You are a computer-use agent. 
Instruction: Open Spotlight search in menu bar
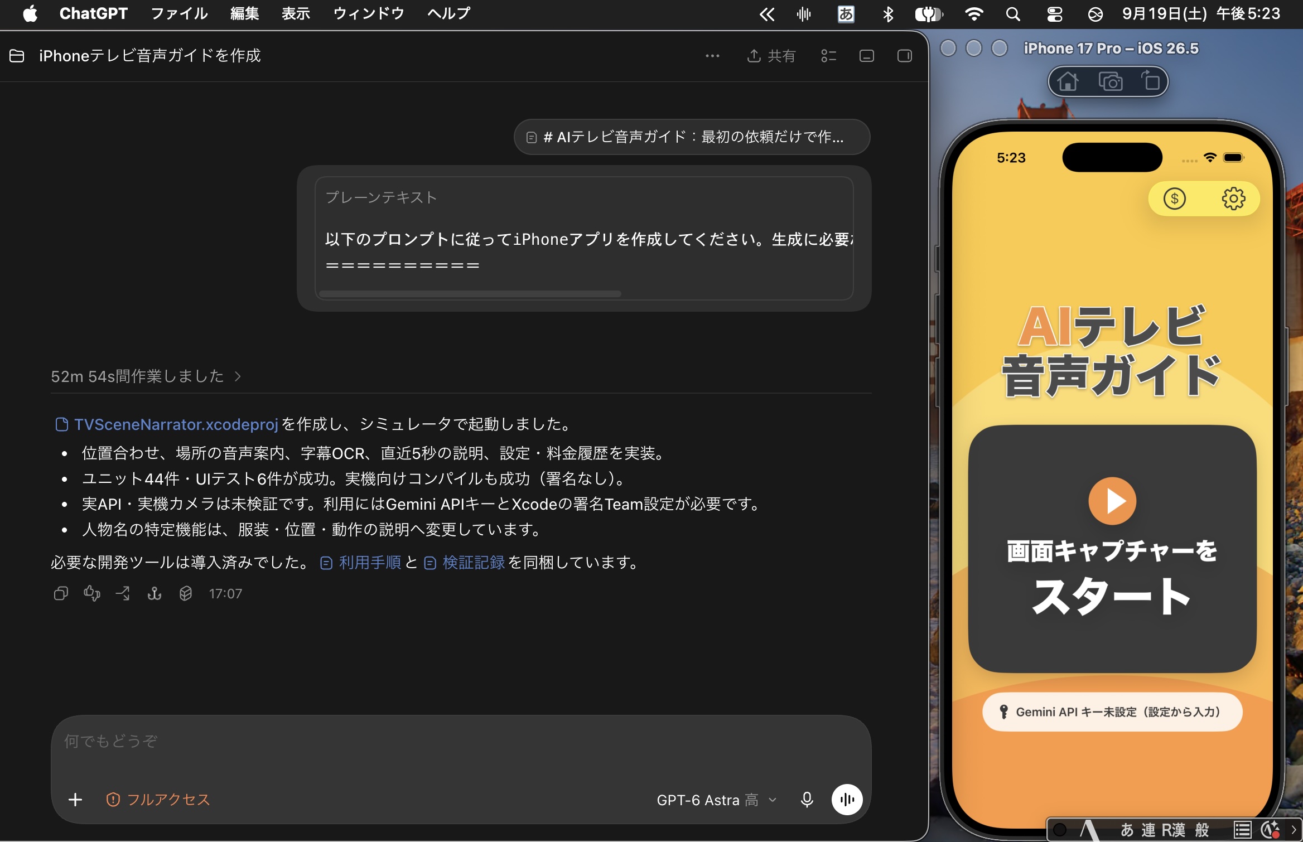1013,14
